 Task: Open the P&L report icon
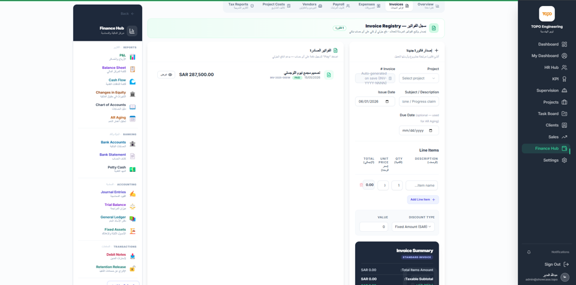(133, 57)
